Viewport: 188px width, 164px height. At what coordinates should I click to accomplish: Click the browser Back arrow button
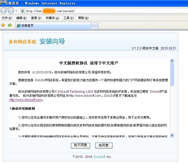[4, 11]
